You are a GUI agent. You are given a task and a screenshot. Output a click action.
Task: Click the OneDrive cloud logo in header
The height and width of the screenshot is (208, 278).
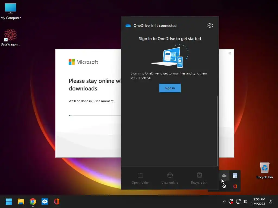click(x=128, y=26)
